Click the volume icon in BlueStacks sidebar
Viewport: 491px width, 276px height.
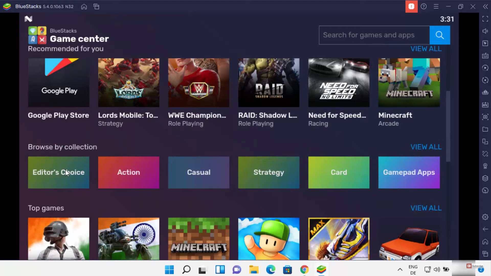[485, 31]
